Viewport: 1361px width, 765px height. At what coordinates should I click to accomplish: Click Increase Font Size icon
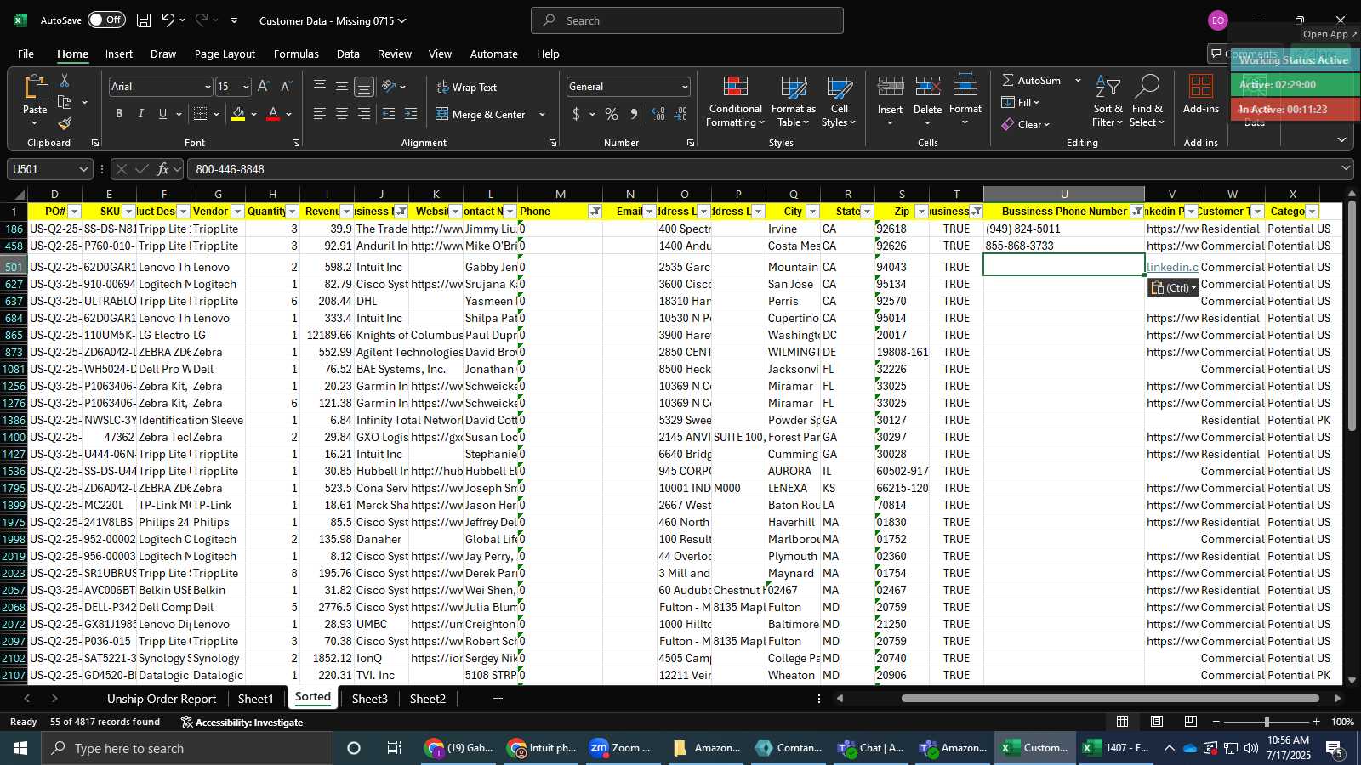(x=264, y=87)
